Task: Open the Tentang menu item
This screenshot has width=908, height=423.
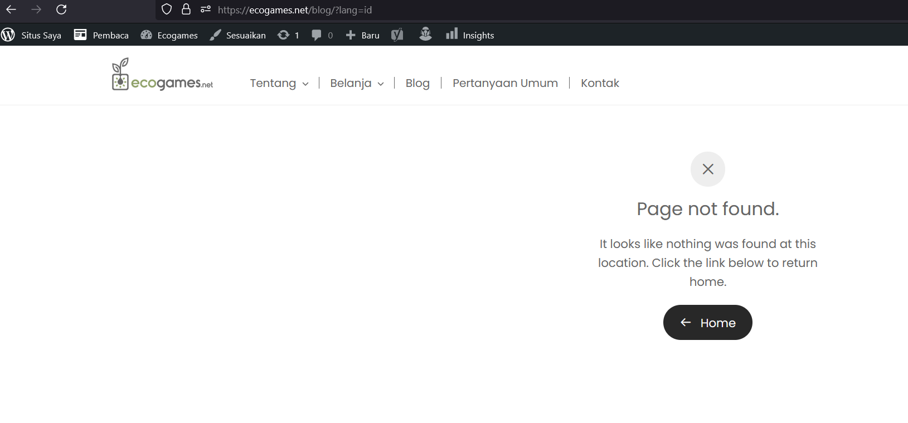Action: (273, 83)
